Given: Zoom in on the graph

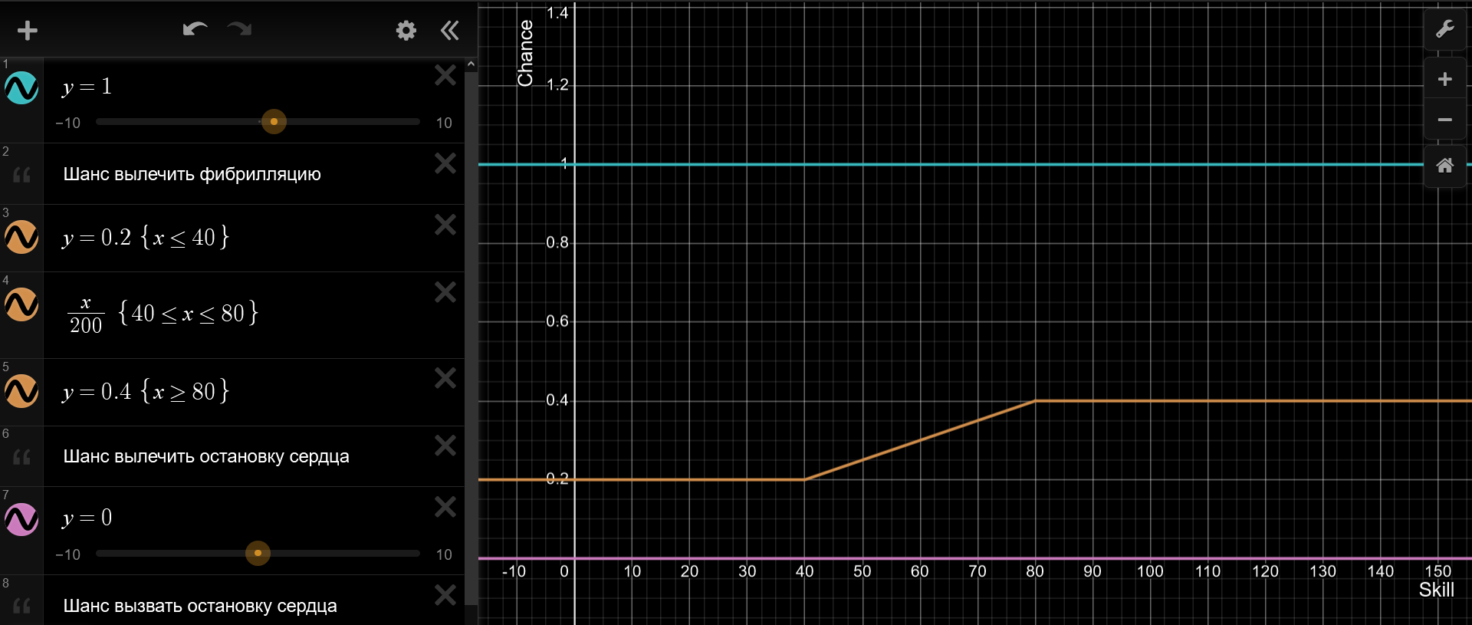Looking at the screenshot, I should click(1444, 79).
